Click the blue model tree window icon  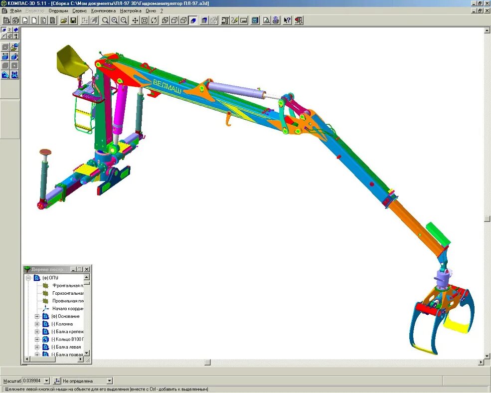pos(255,20)
